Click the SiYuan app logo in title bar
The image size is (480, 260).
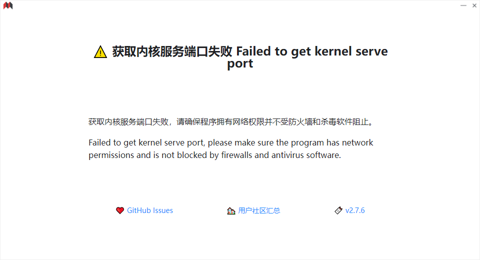click(x=7, y=5)
